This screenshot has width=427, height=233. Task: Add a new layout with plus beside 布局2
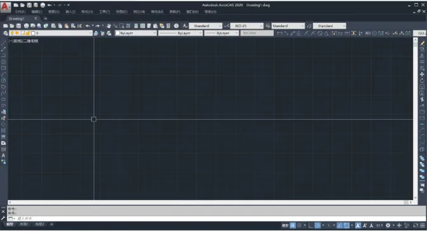(x=51, y=224)
